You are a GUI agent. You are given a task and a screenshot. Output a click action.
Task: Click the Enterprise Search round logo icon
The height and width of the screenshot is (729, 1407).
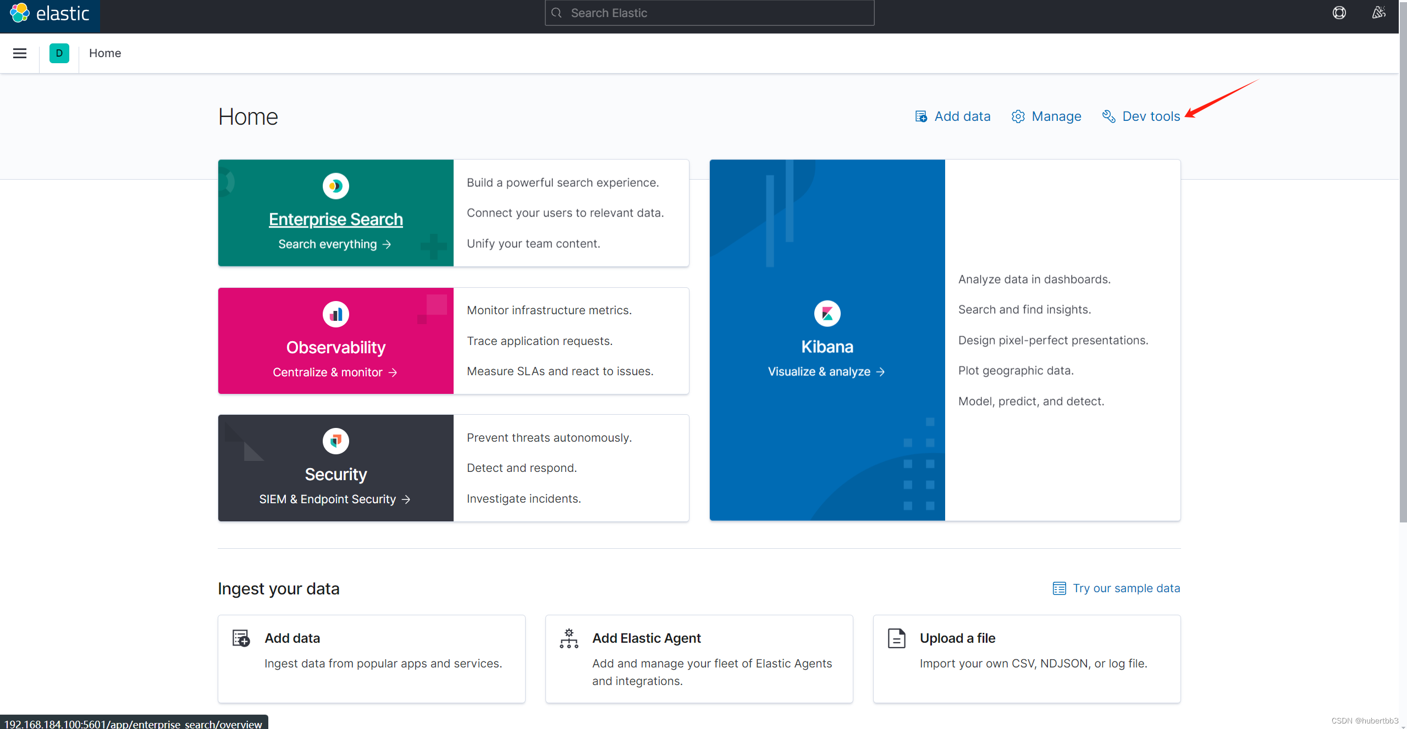(335, 186)
